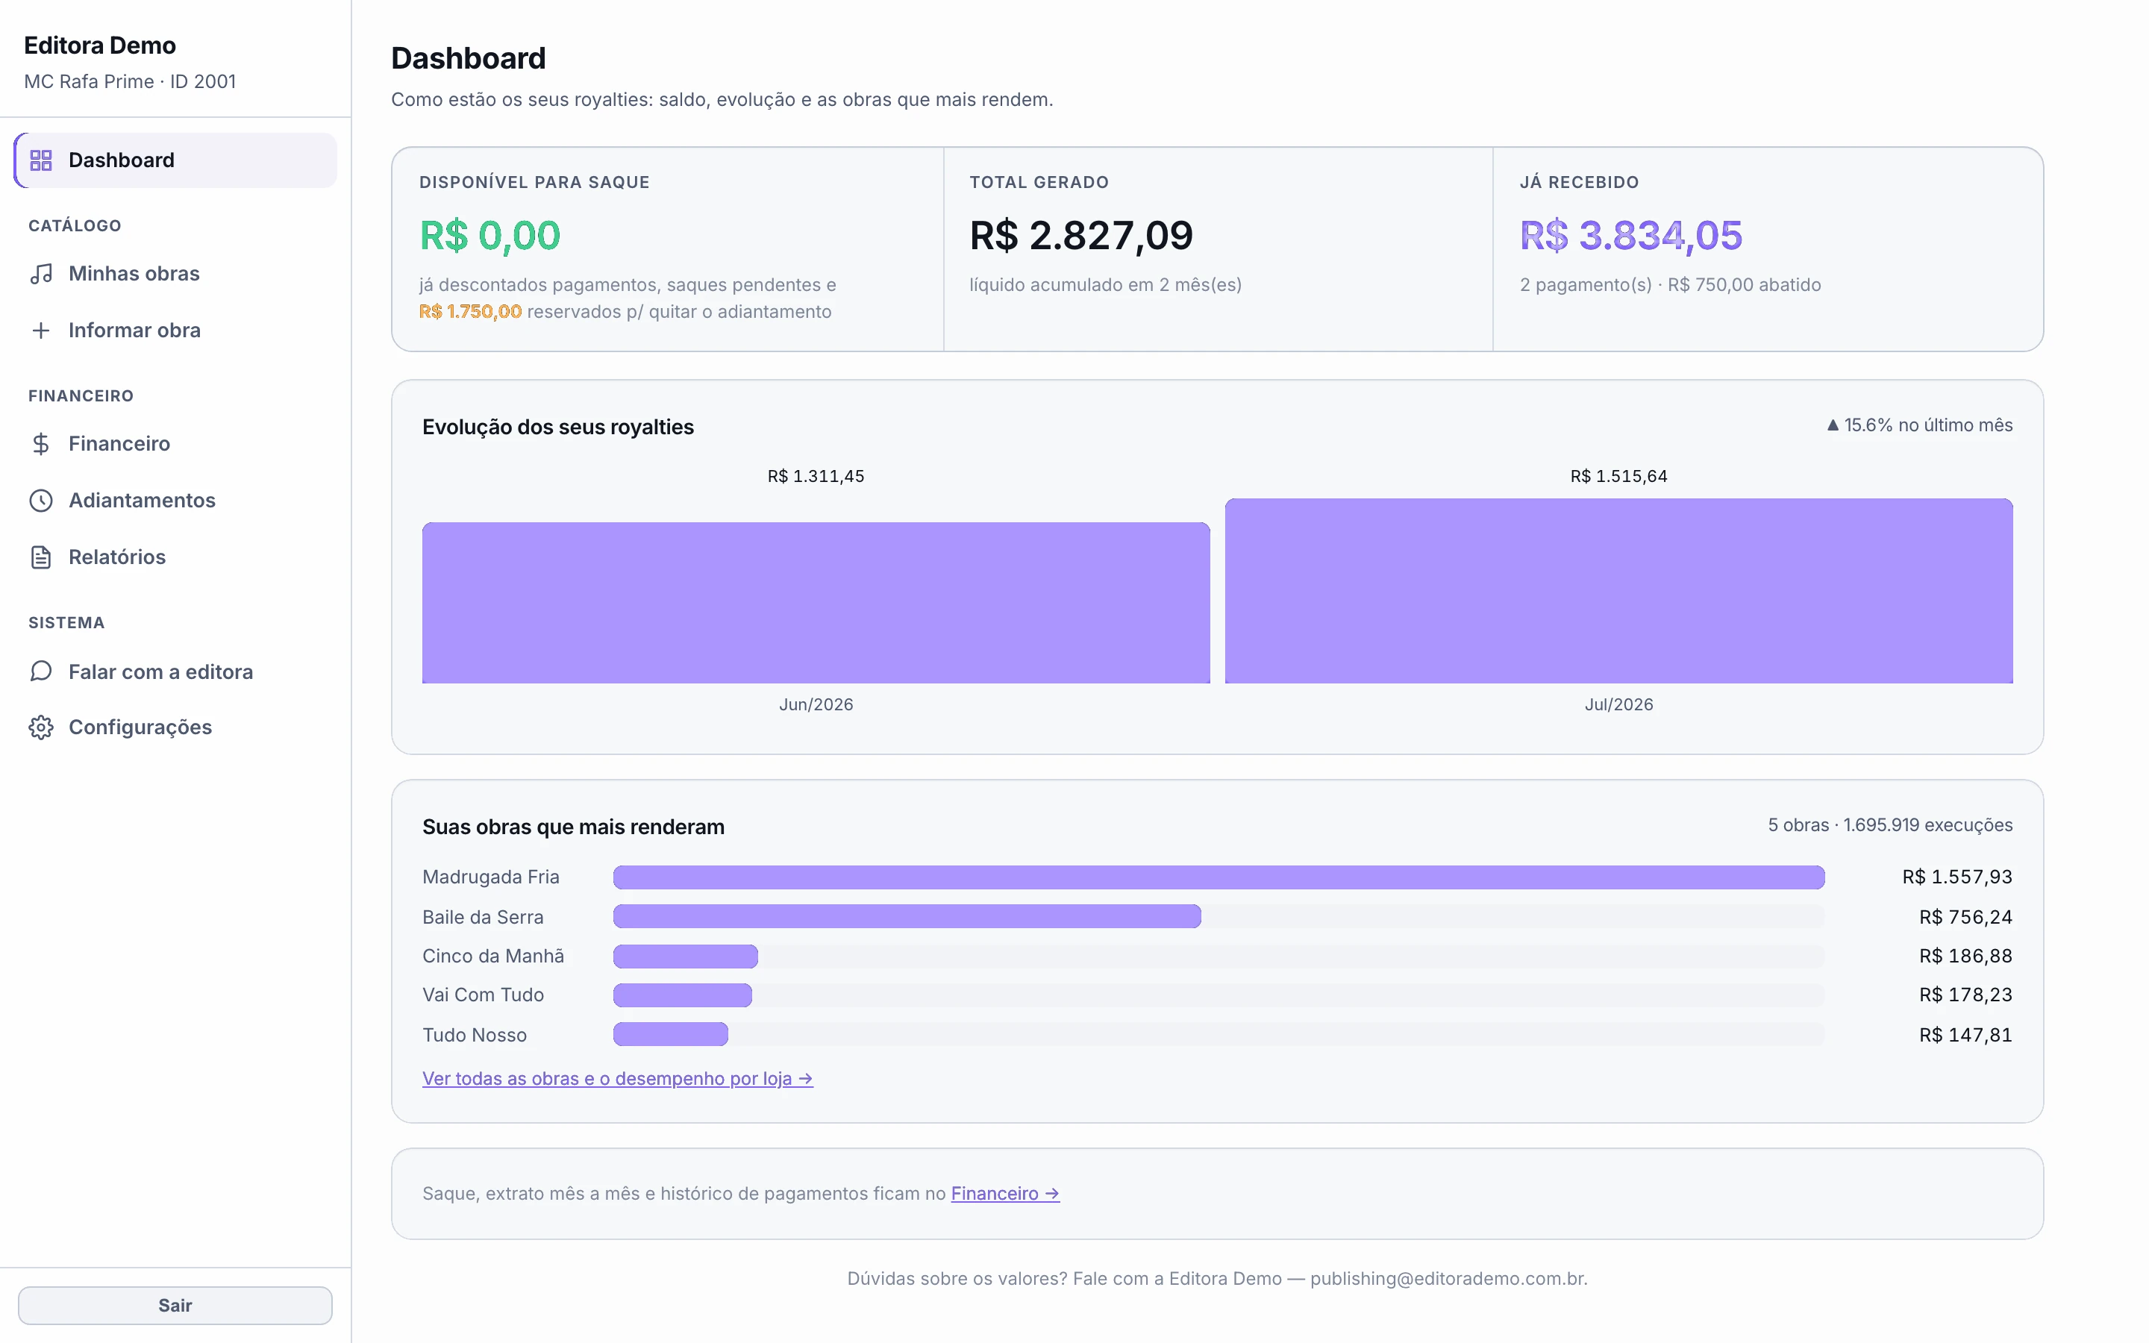Click the 'R$ 1.311,45' chart label

(x=815, y=476)
